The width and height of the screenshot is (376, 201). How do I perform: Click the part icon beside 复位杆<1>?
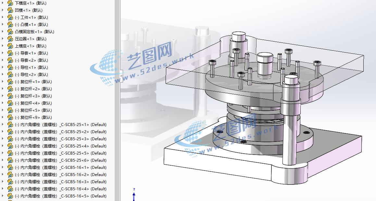[10, 82]
